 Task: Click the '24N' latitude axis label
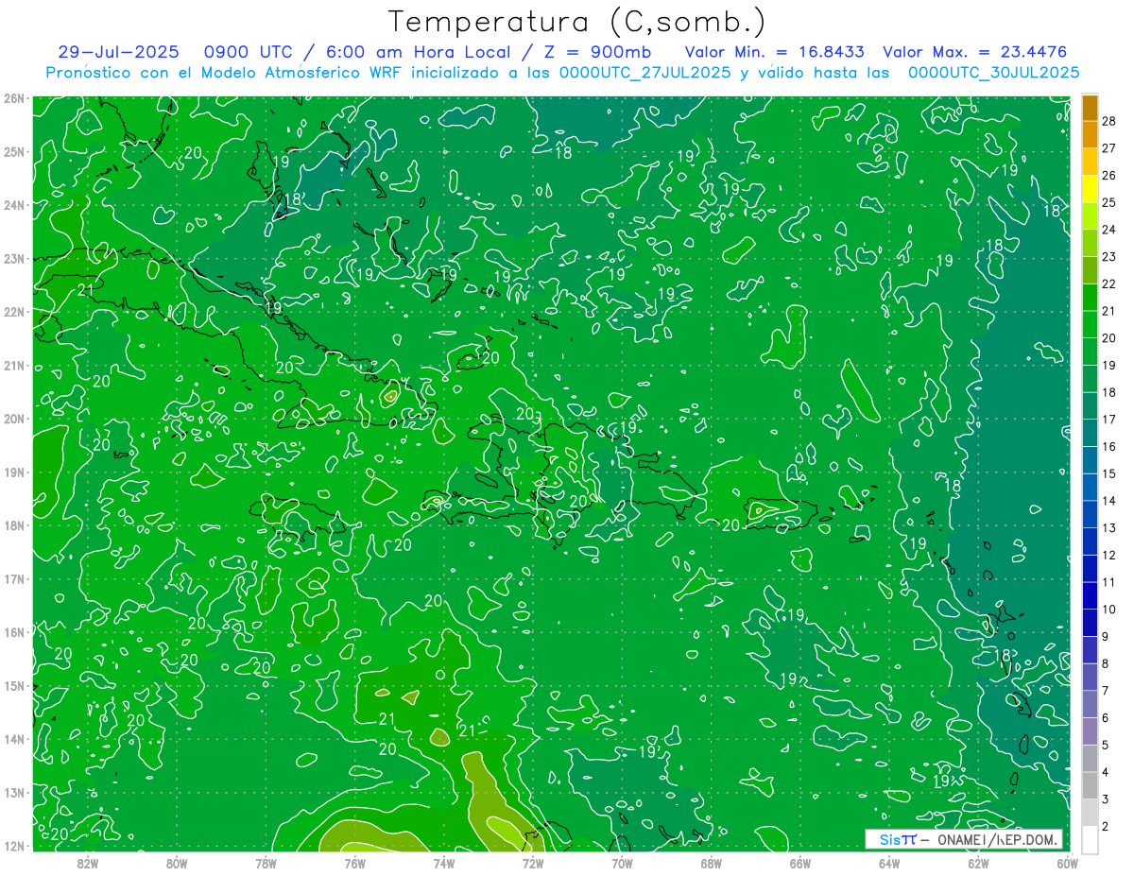(x=14, y=205)
